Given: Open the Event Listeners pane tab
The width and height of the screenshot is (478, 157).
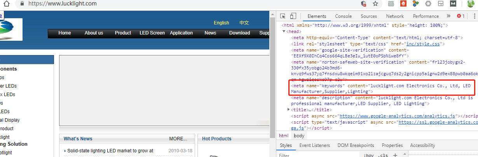Looking at the screenshot, I should 314,145.
